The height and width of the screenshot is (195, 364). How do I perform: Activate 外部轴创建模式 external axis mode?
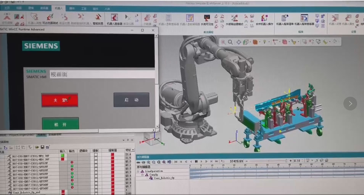(235, 19)
